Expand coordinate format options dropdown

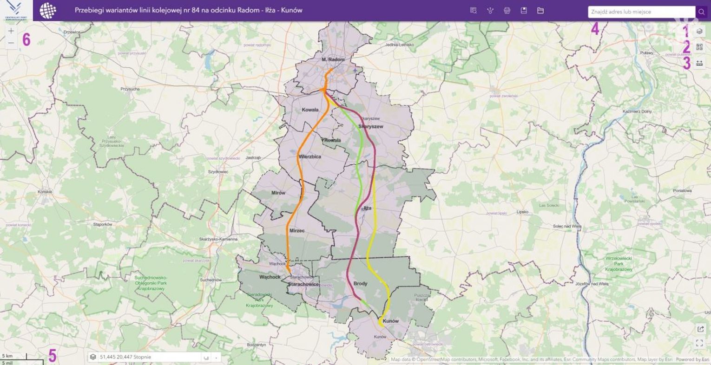pos(216,357)
